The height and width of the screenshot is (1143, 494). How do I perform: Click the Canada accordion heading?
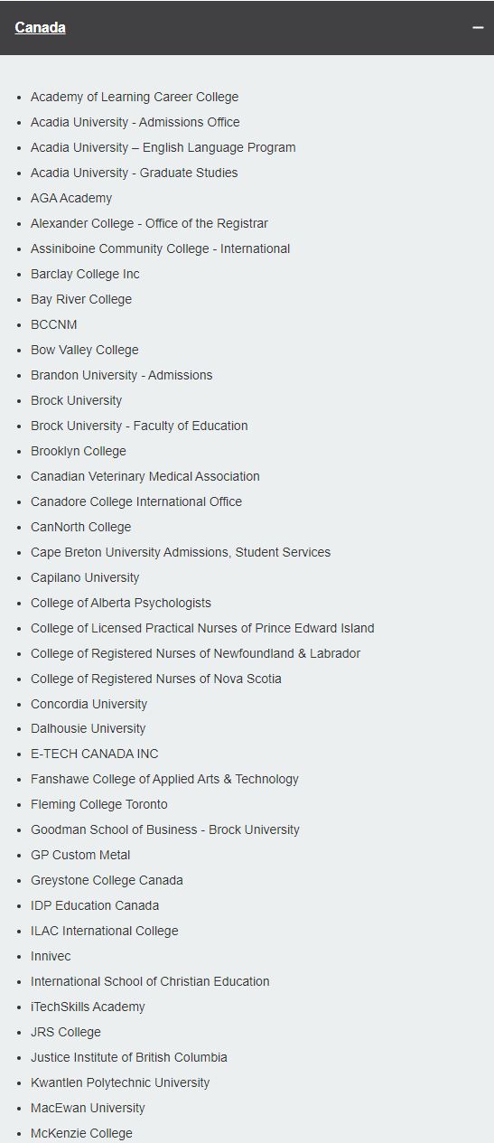(41, 28)
